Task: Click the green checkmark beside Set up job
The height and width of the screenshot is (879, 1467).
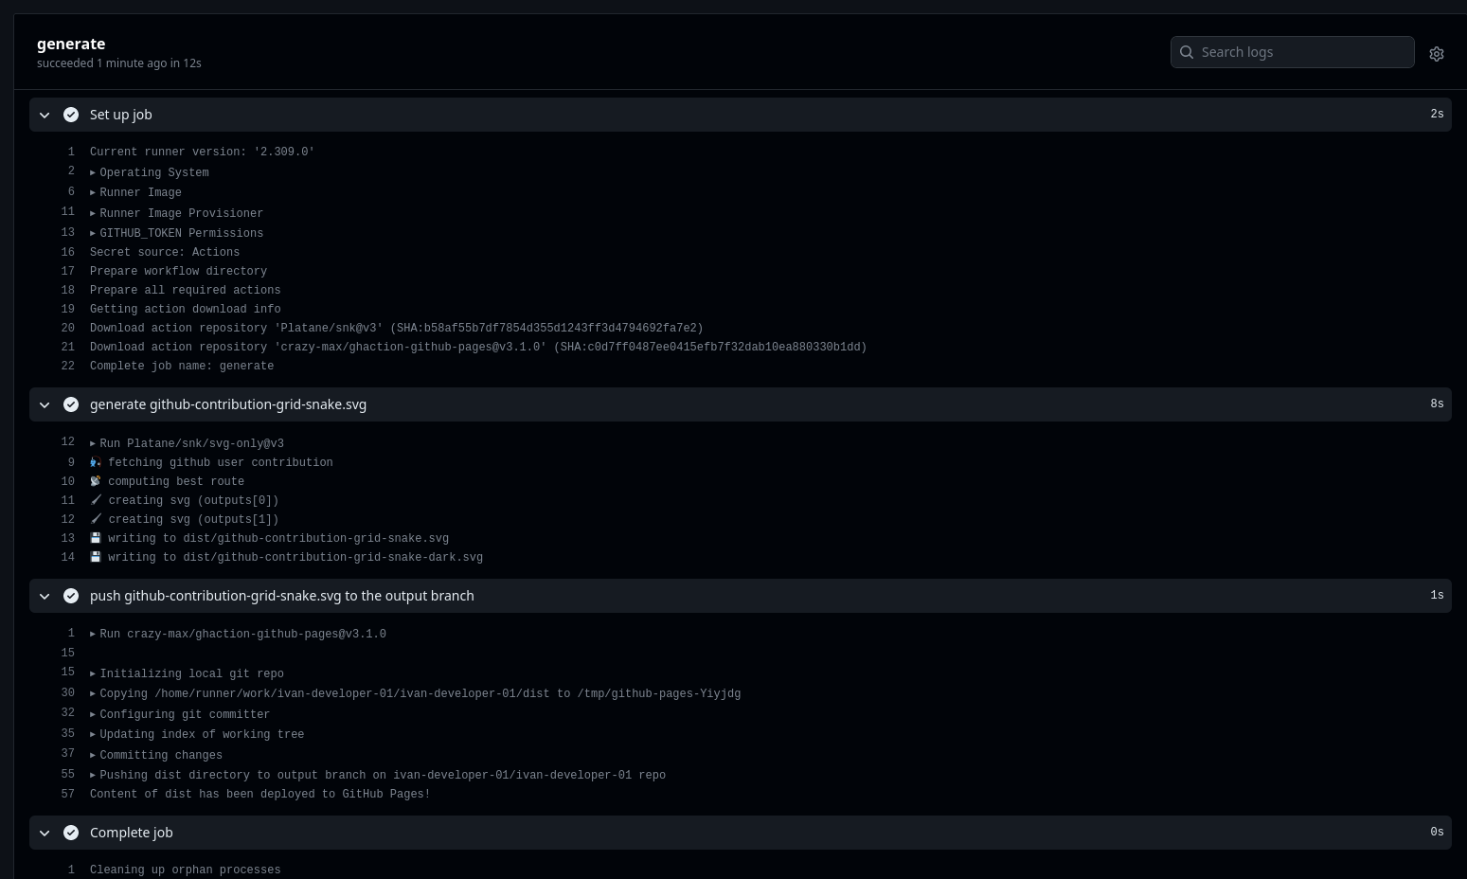Action: click(x=71, y=115)
